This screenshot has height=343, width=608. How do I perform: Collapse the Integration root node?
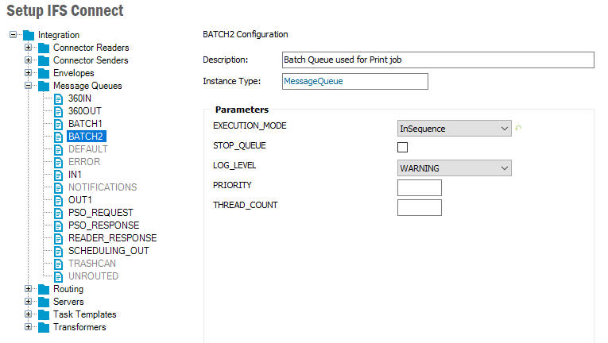point(14,34)
